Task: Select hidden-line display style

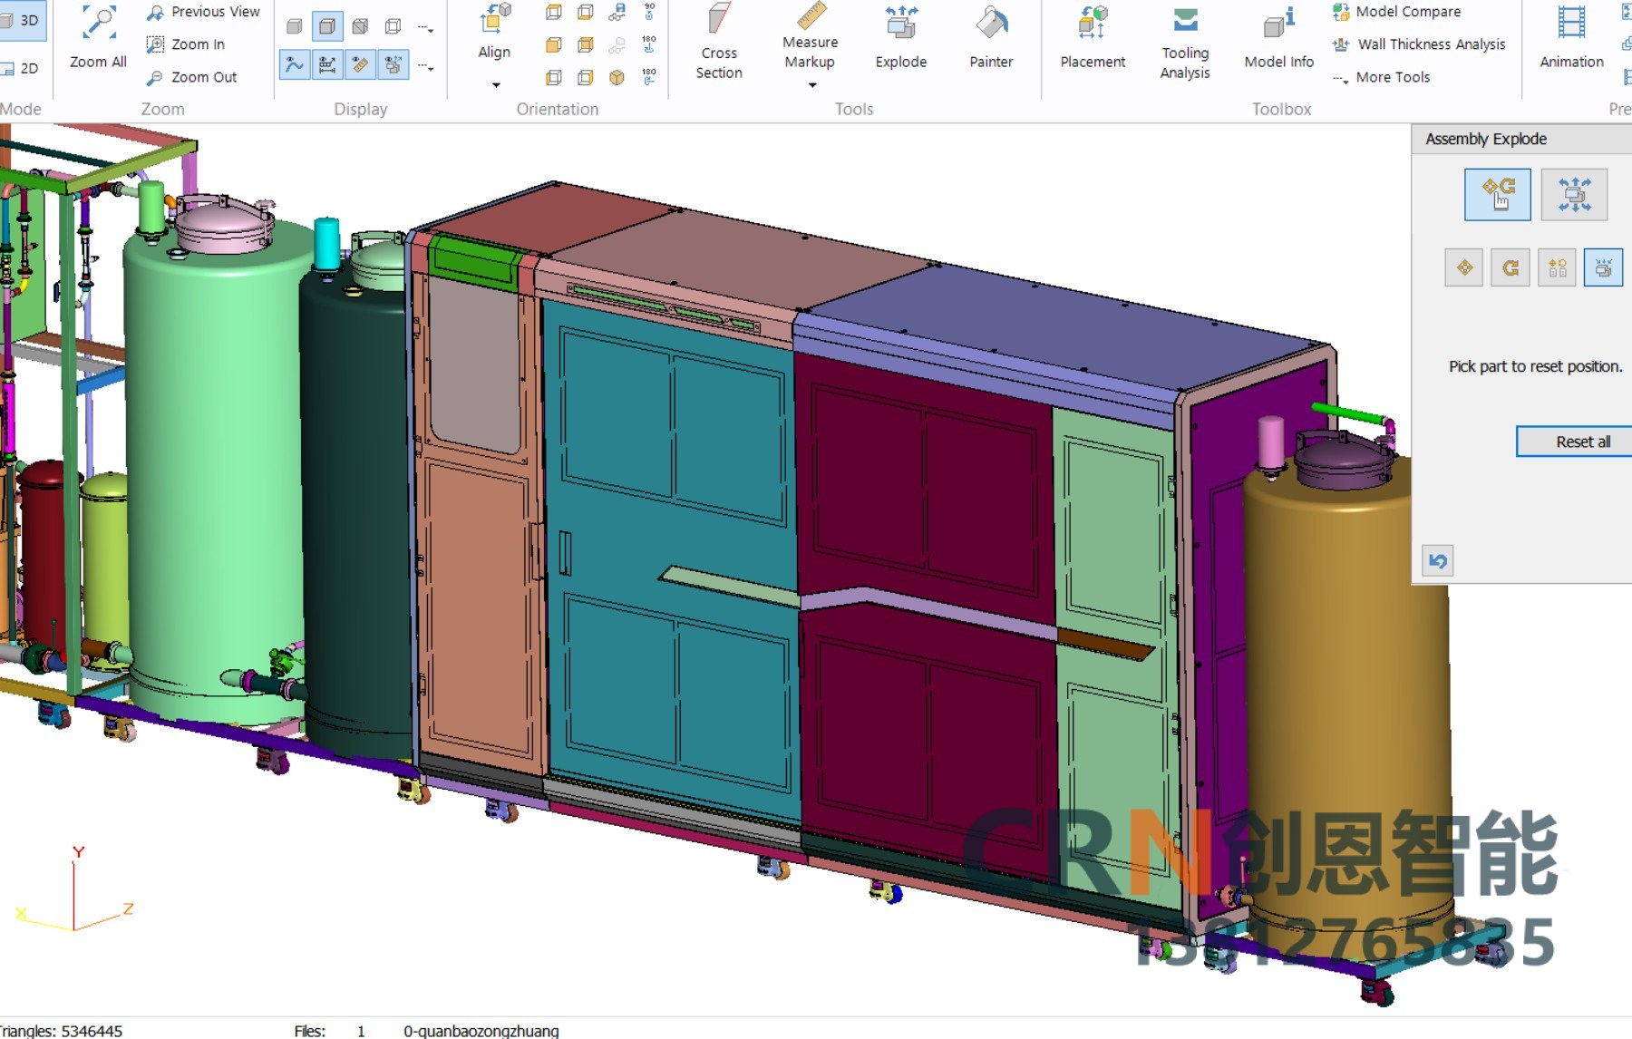Action: 360,26
